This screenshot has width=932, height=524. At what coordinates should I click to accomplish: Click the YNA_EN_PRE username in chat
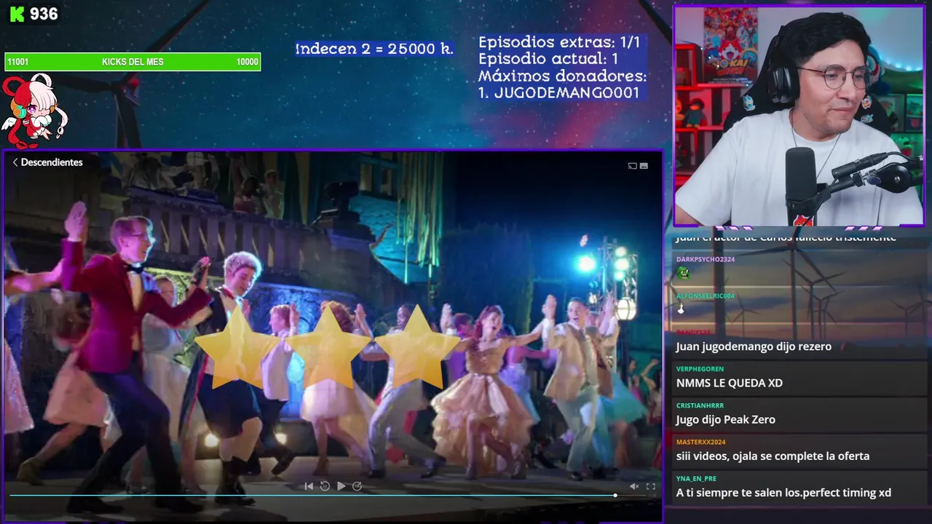coord(696,478)
